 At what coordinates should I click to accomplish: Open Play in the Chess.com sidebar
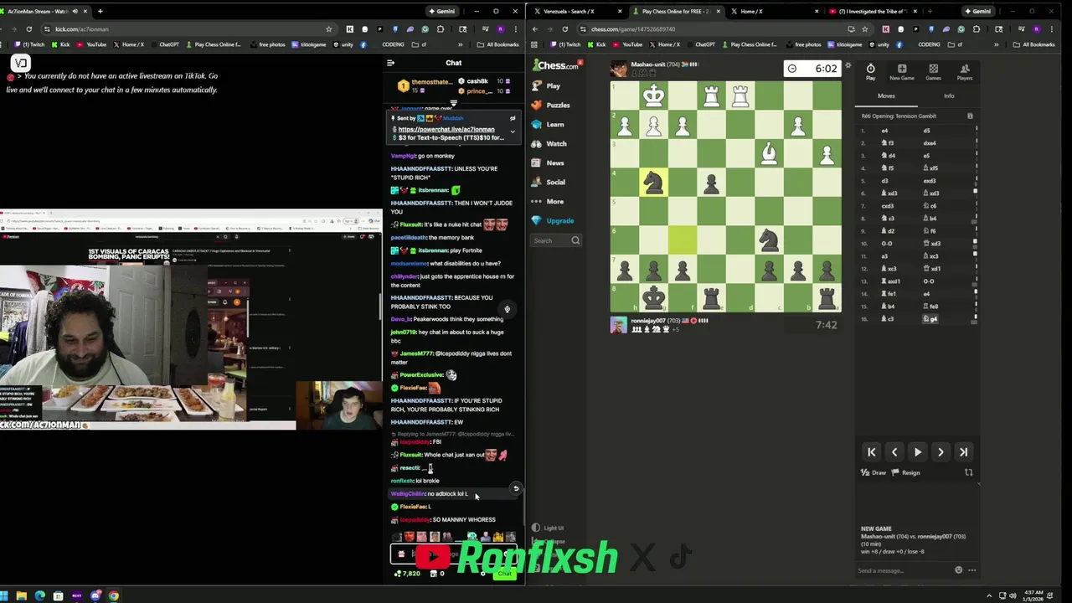coord(546,85)
